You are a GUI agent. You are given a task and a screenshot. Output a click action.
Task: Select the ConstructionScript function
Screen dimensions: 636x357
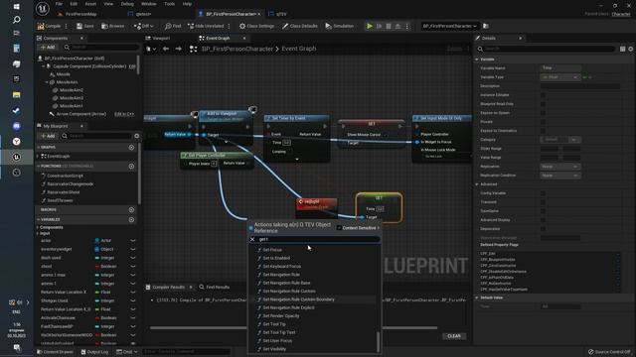tap(65, 177)
